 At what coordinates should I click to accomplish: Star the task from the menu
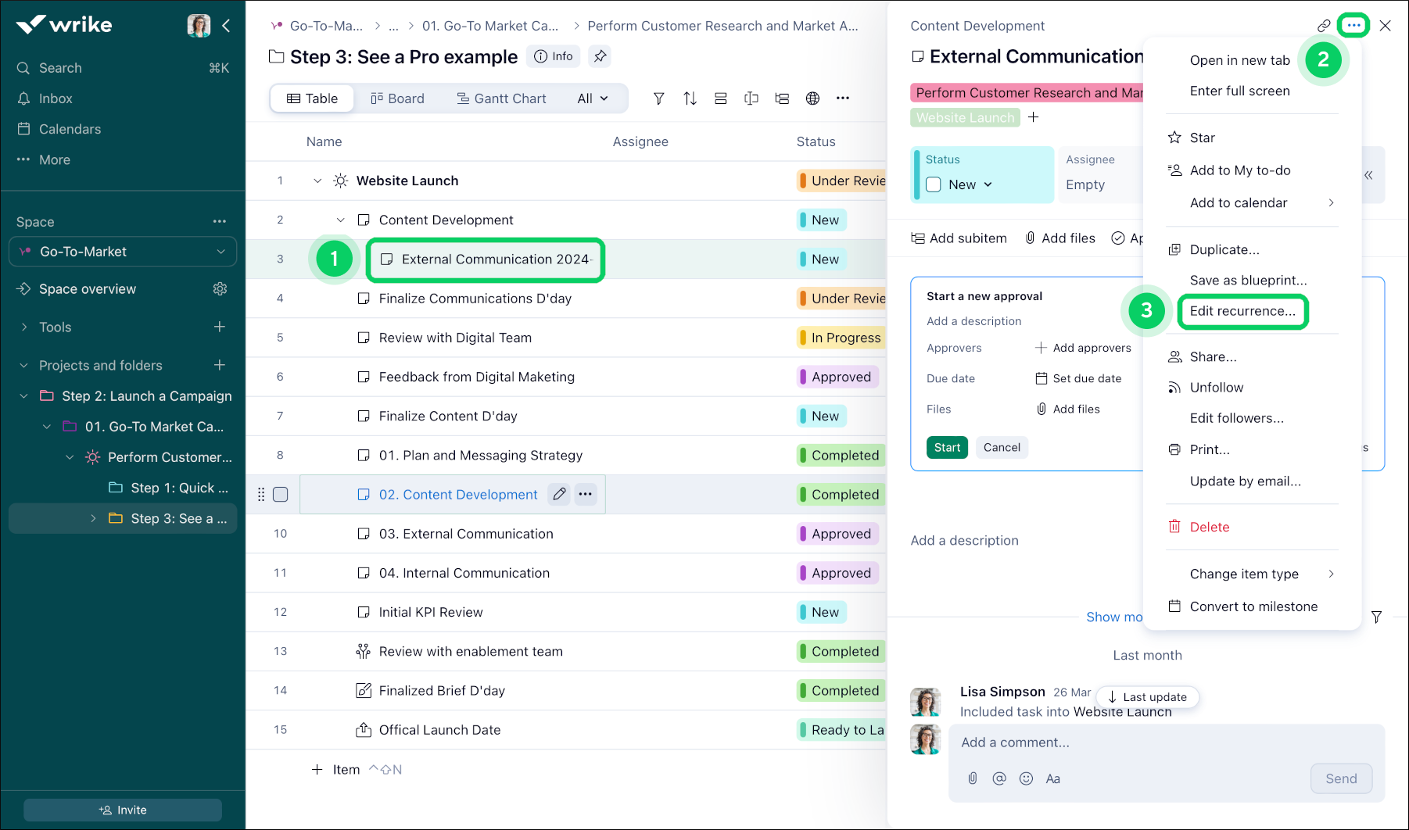(x=1202, y=138)
